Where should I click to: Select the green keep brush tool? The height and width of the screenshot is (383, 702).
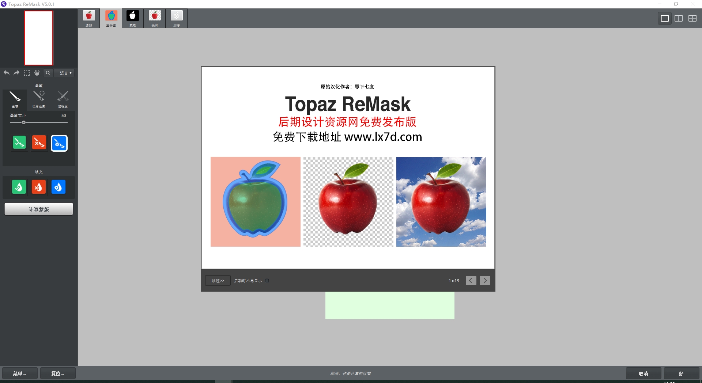pyautogui.click(x=19, y=143)
